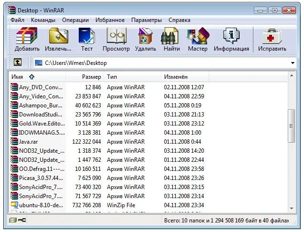Click the archive icon of Java.rar
This screenshot has height=232, width=304.
point(14,141)
